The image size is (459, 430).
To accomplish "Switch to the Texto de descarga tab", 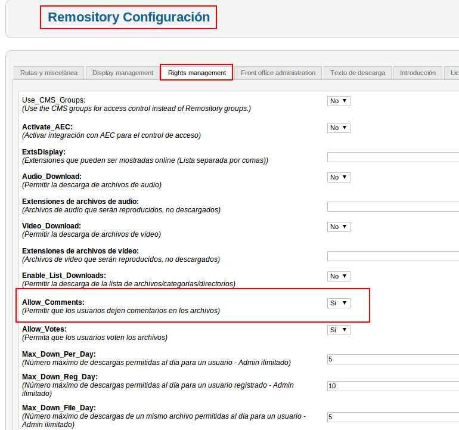I will (x=358, y=73).
